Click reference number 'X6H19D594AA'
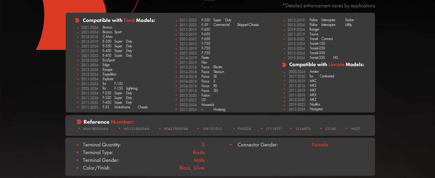 click(96, 129)
